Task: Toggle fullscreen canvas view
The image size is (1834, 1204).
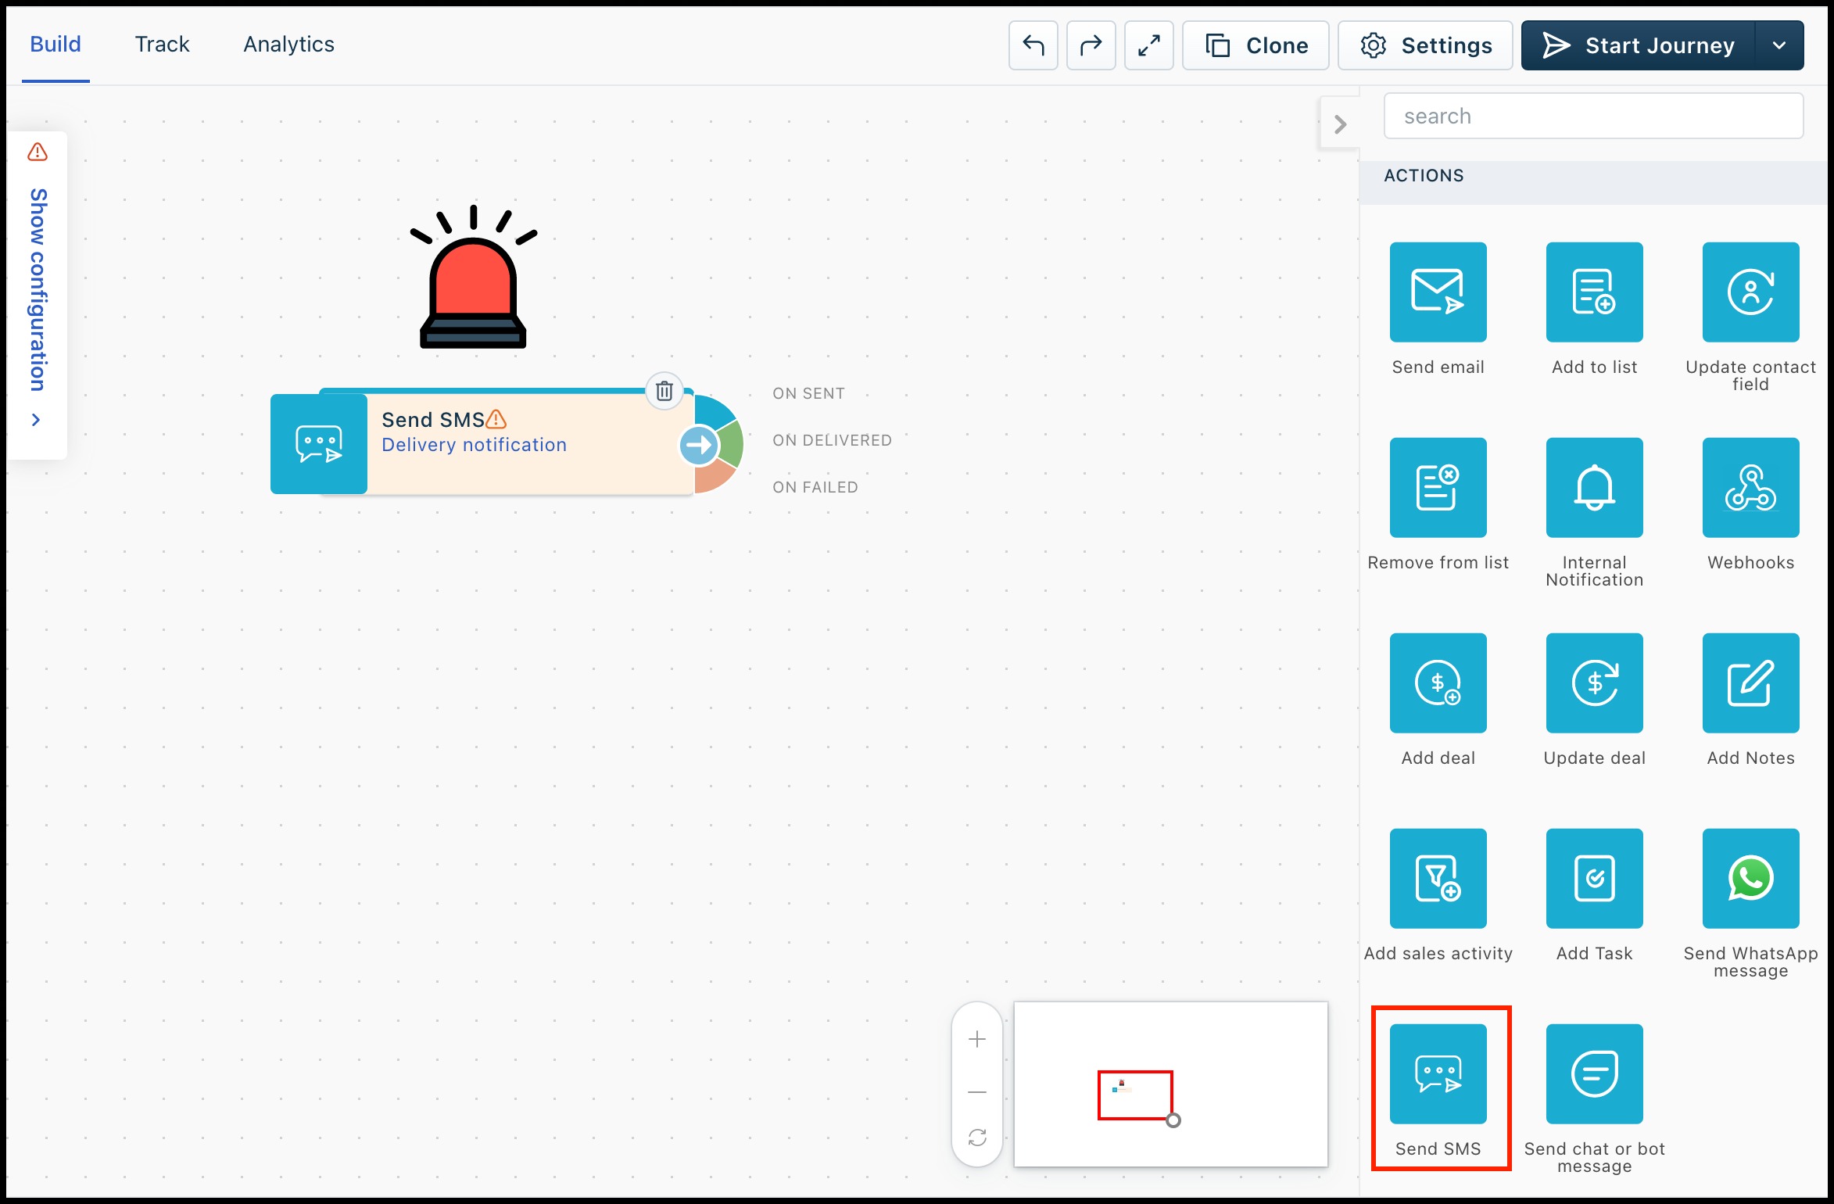Action: [1148, 45]
